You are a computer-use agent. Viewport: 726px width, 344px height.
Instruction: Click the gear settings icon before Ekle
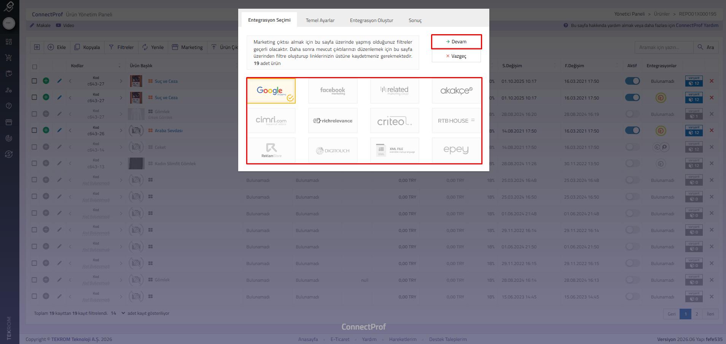[37, 47]
